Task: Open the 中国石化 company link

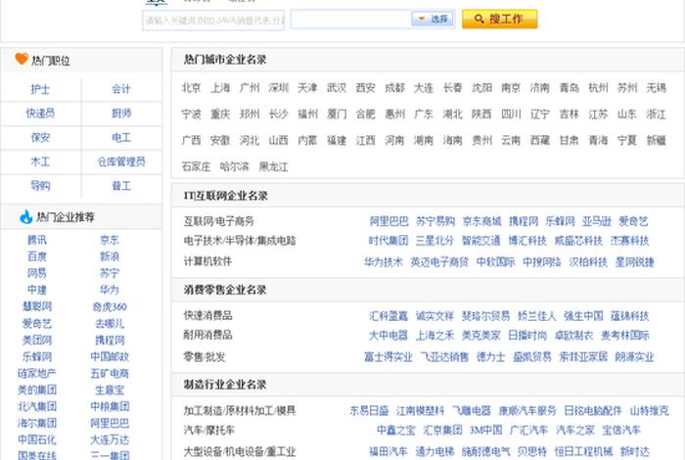Action: (37, 439)
